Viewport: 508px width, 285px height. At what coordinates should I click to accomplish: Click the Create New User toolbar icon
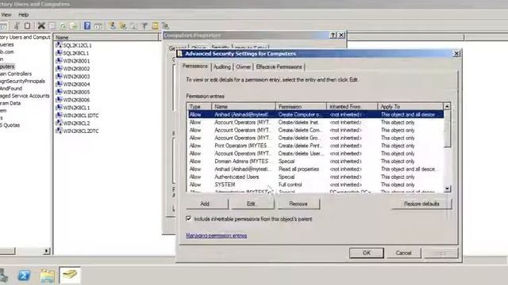[112, 26]
